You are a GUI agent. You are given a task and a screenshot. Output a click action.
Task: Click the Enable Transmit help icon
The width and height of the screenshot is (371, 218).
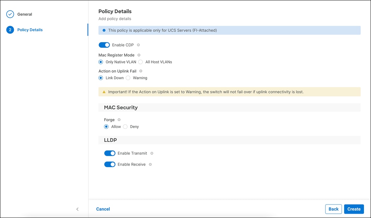(x=152, y=153)
